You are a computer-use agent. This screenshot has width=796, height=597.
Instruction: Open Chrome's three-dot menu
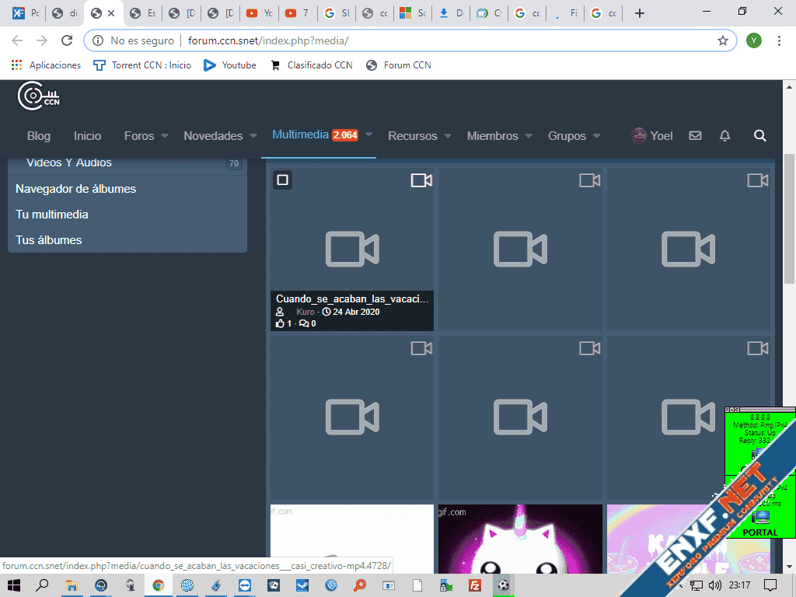pos(779,40)
